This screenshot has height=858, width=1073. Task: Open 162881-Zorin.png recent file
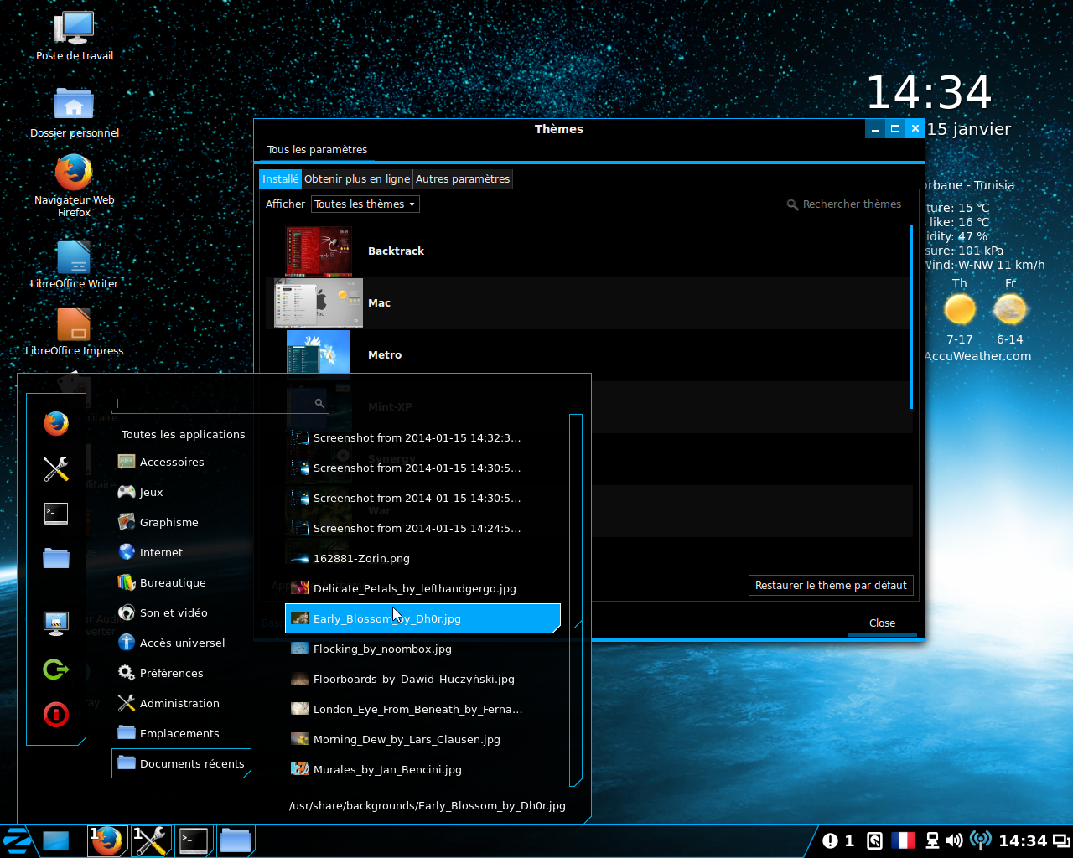(422, 559)
